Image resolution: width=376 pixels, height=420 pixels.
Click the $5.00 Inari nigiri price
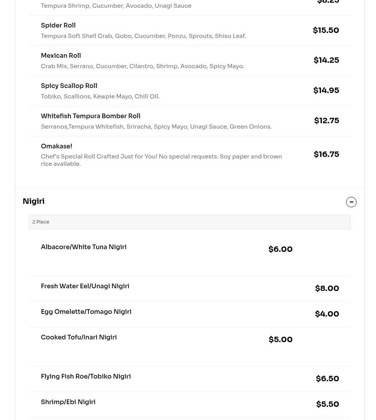280,339
